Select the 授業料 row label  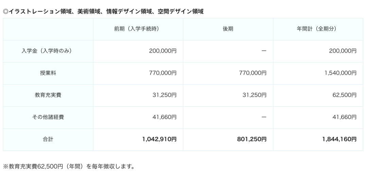pos(48,73)
